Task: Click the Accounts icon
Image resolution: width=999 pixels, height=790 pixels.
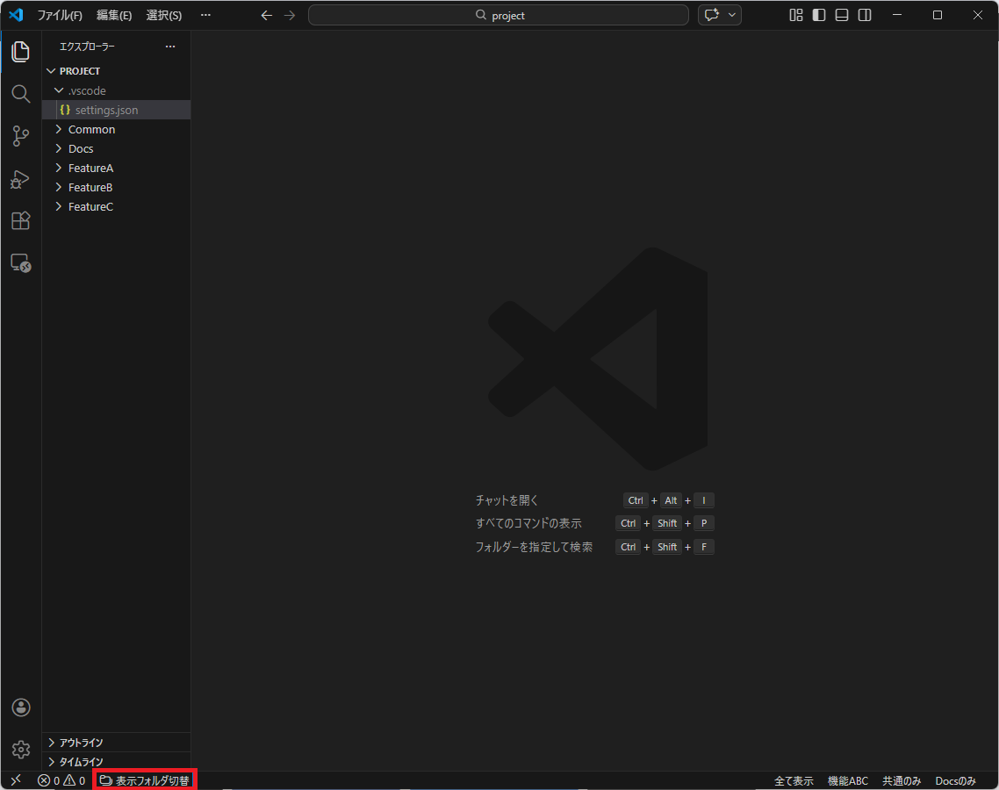Action: (x=21, y=707)
